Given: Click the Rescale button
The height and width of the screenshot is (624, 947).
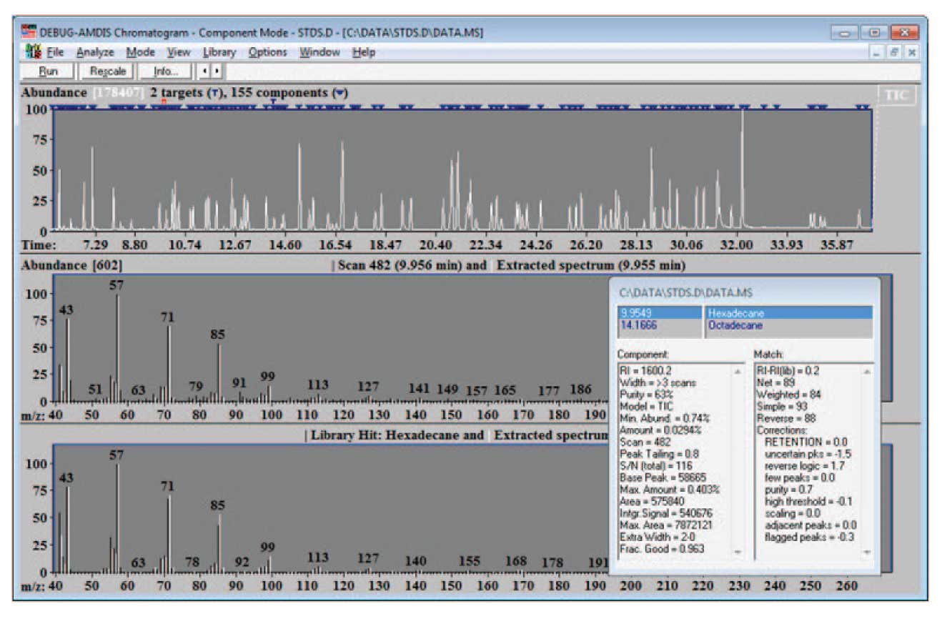Looking at the screenshot, I should point(108,71).
